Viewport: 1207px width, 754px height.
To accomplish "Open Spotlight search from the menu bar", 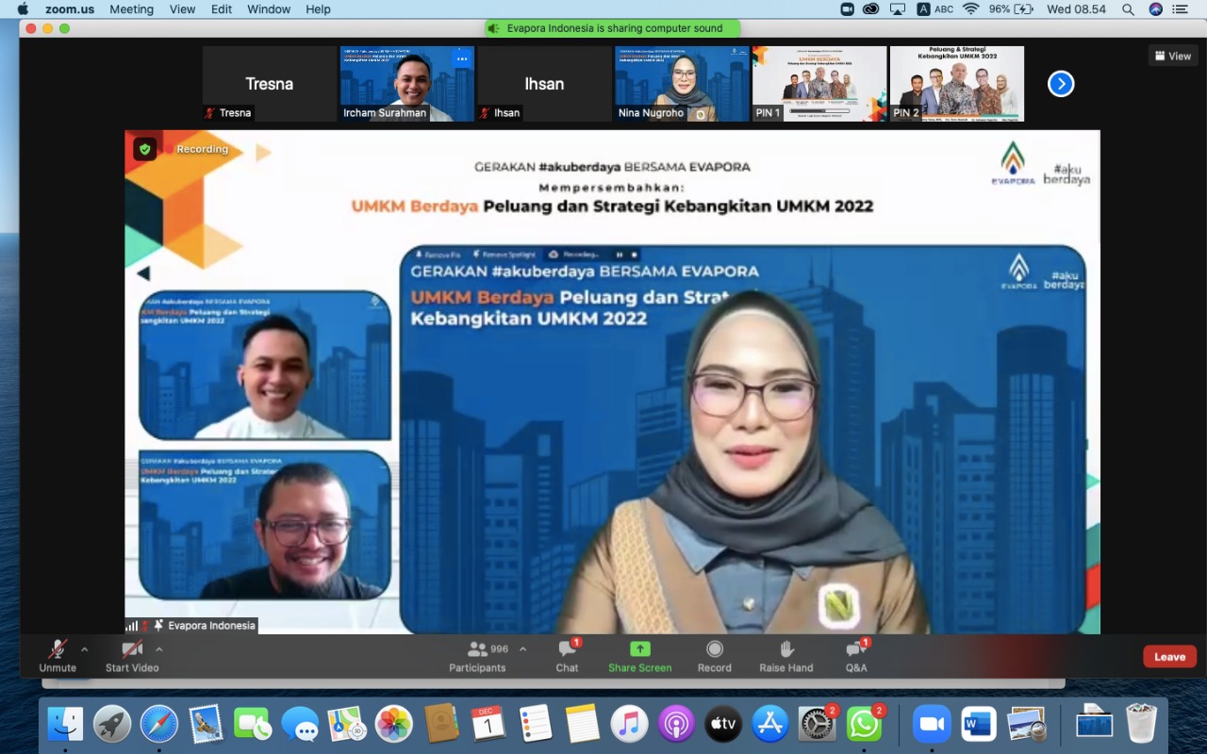I will point(1128,9).
